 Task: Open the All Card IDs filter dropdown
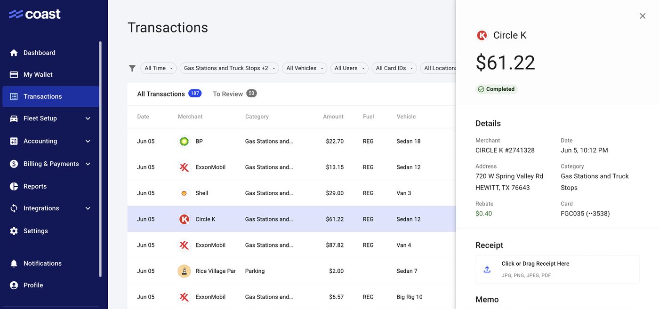pyautogui.click(x=394, y=68)
